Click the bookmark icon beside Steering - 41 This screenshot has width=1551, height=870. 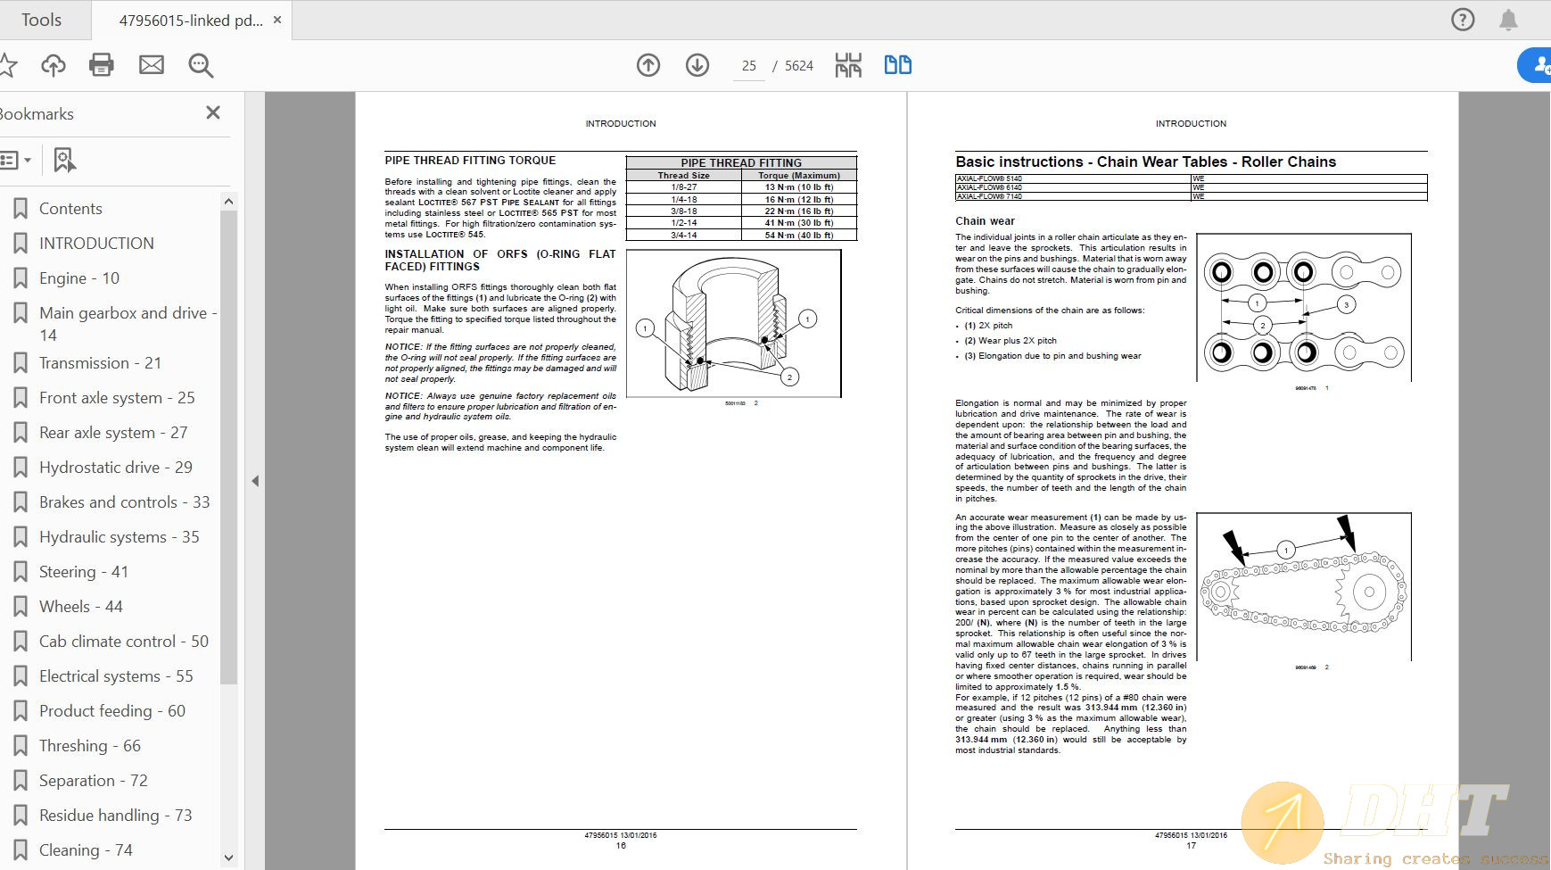(21, 572)
